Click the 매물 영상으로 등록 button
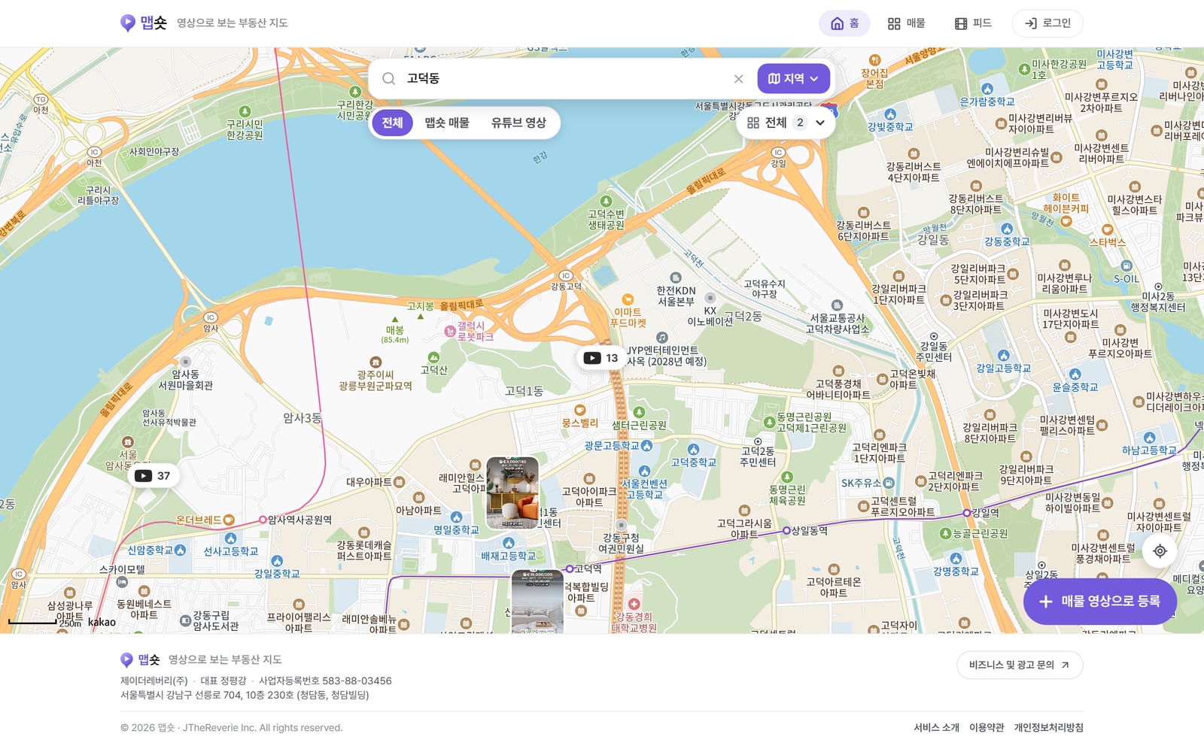The height and width of the screenshot is (752, 1204). [x=1099, y=602]
